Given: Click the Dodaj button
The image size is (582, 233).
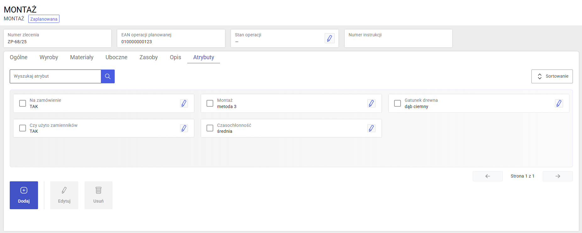Looking at the screenshot, I should point(24,195).
